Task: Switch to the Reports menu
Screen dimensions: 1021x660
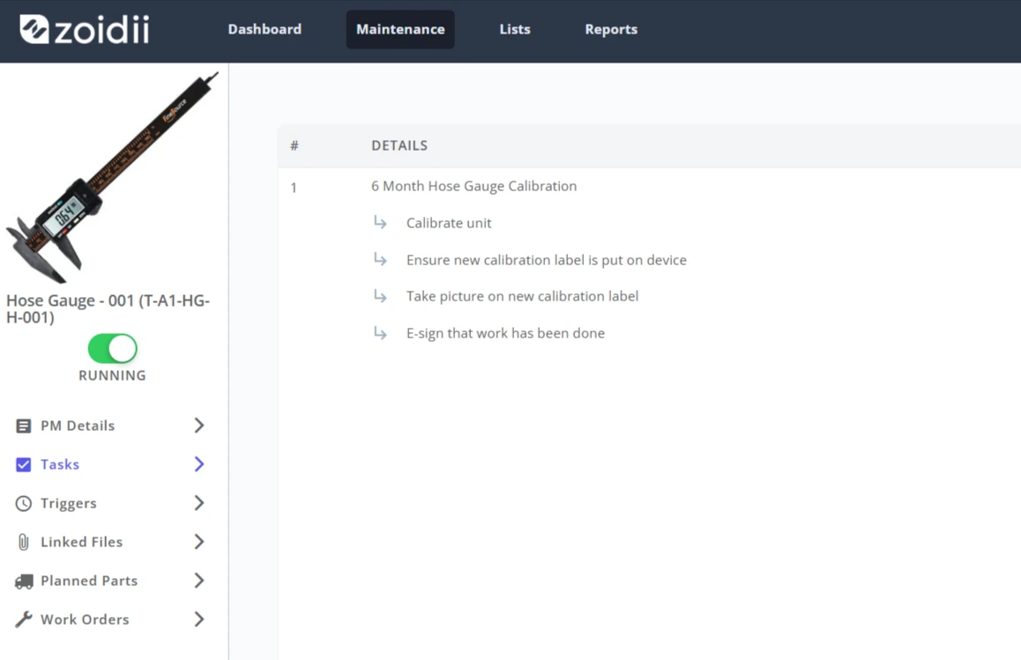Action: tap(611, 29)
